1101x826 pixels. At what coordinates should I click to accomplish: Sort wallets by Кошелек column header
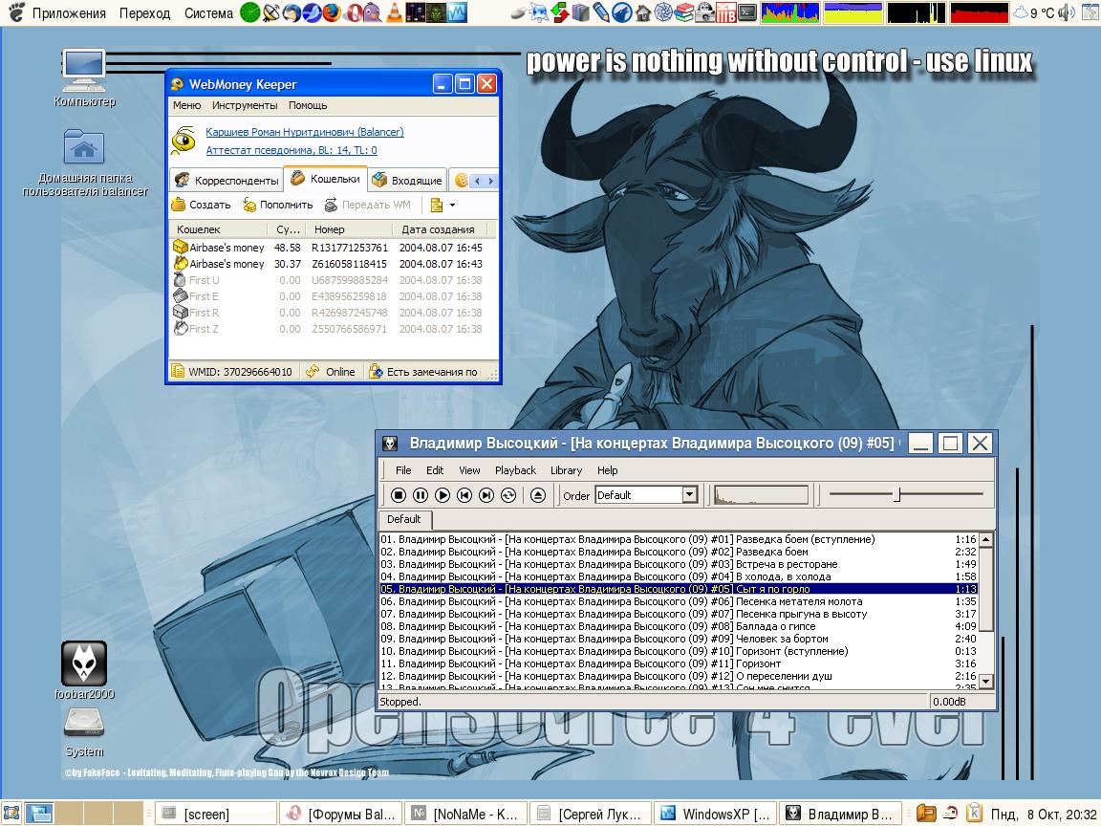218,229
